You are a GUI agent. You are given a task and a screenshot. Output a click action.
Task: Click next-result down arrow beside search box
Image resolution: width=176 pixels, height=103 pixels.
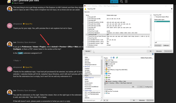[x=107, y=100]
